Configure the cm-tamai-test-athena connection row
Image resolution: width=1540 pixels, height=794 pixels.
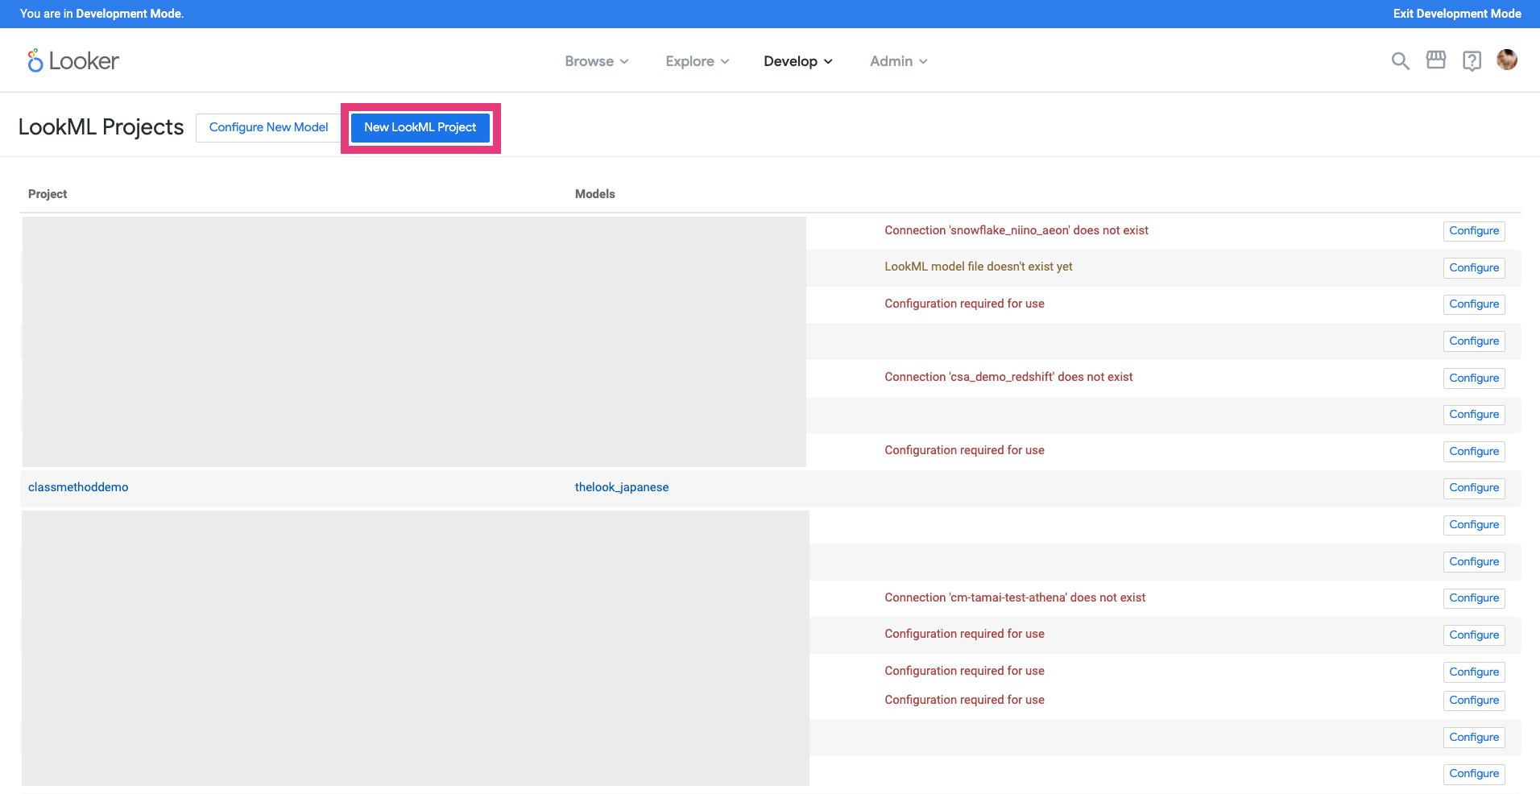[1473, 598]
